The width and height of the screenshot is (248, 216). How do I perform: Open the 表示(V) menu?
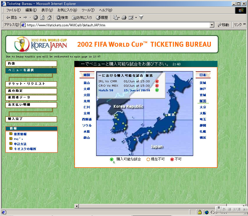pyautogui.click(x=47, y=10)
